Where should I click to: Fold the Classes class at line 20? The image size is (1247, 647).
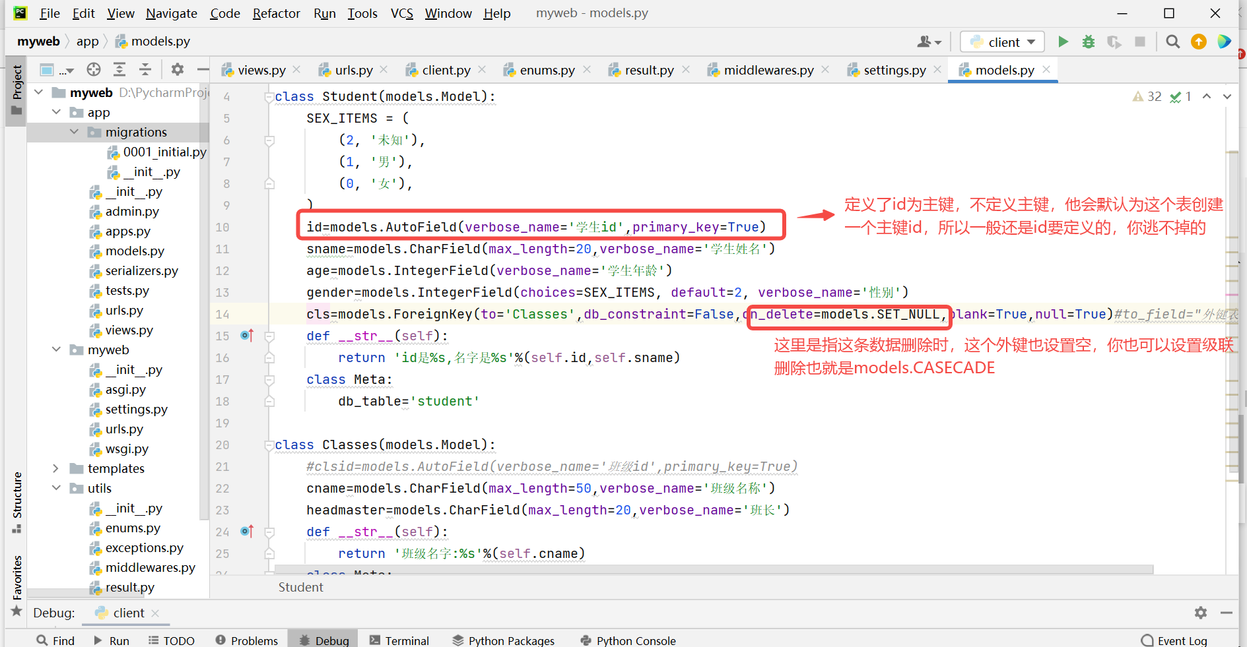click(x=269, y=445)
